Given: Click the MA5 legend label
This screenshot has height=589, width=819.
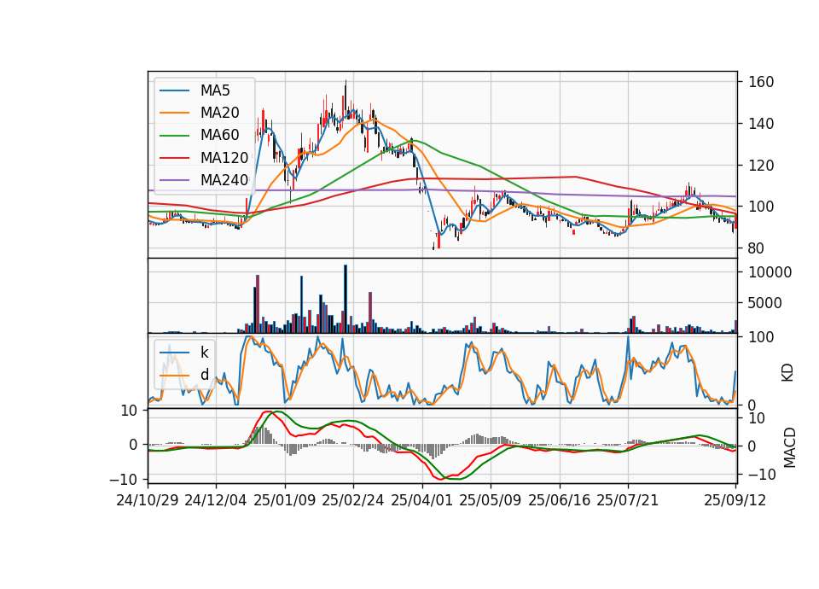Looking at the screenshot, I should (215, 90).
